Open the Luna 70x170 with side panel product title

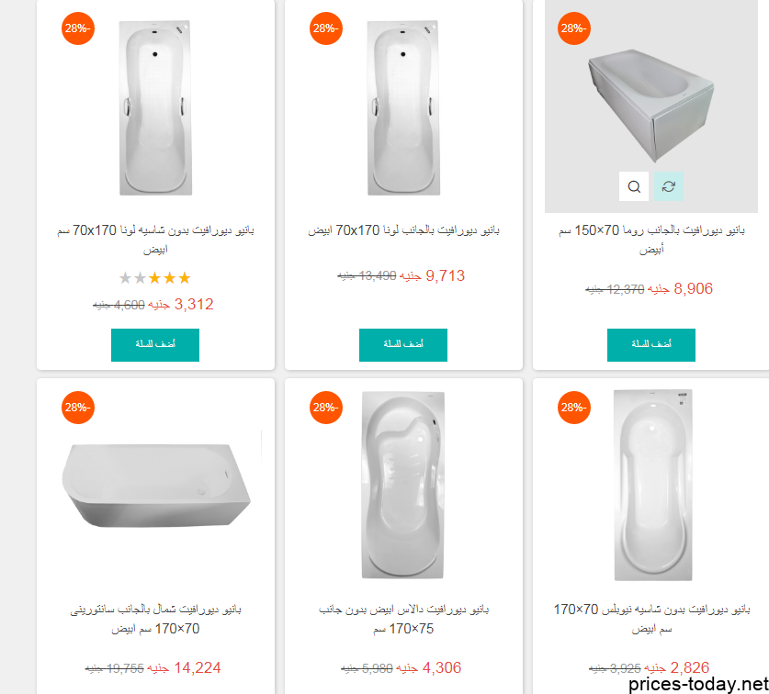point(403,230)
